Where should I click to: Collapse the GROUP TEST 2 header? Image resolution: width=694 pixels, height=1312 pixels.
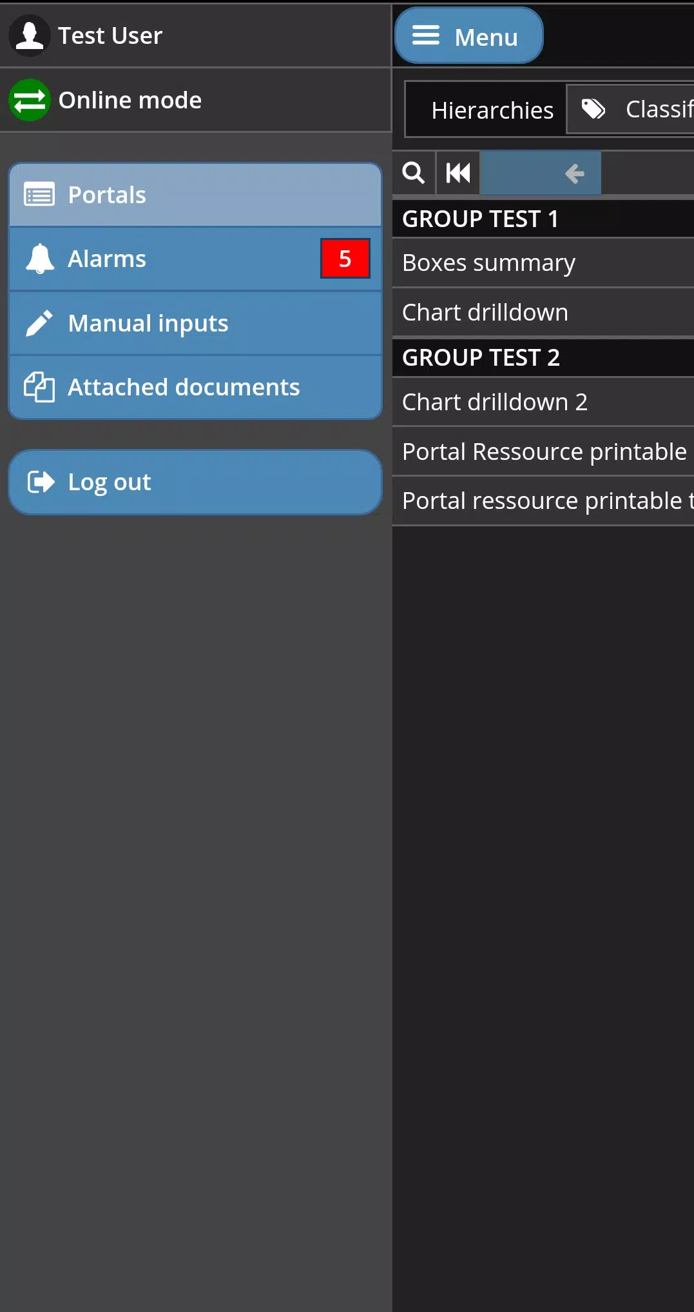[543, 357]
